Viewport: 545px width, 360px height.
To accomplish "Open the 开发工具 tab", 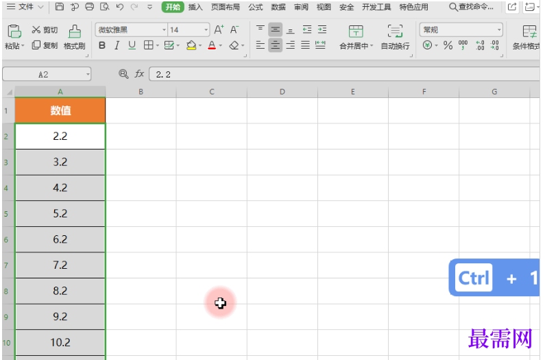I will pos(376,7).
